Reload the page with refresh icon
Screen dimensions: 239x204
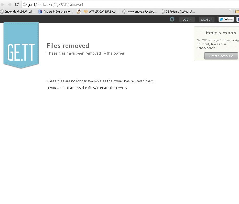click(17, 4)
